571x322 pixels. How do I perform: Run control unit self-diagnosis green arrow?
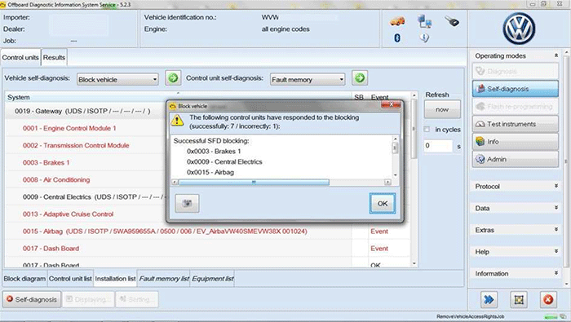[x=360, y=78]
